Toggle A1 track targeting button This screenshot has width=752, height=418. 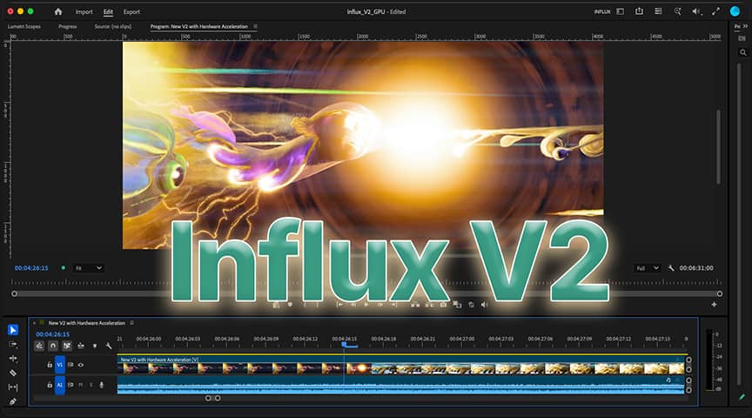(x=59, y=385)
